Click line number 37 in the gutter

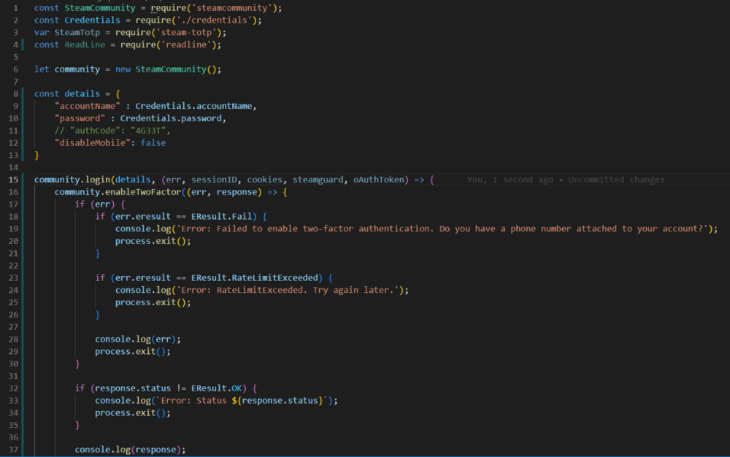(15, 450)
